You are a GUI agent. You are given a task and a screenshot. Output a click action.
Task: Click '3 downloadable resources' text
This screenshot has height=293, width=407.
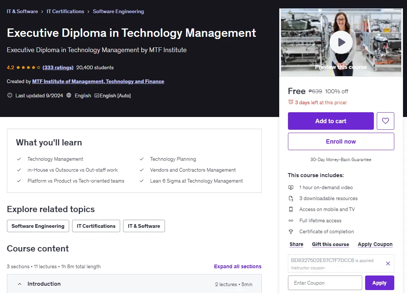coord(328,199)
